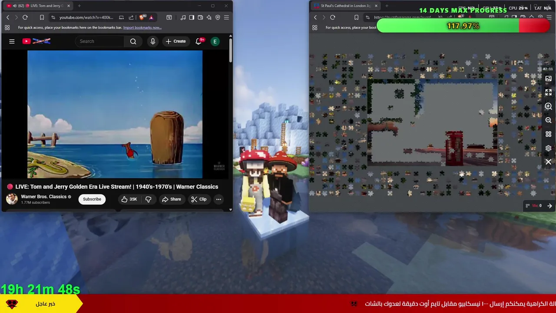The height and width of the screenshot is (313, 556).
Task: Open YouTube guide hamburger menu
Action: point(12,41)
